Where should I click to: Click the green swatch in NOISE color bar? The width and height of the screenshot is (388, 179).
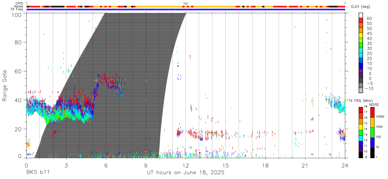pyautogui.click(x=372, y=132)
